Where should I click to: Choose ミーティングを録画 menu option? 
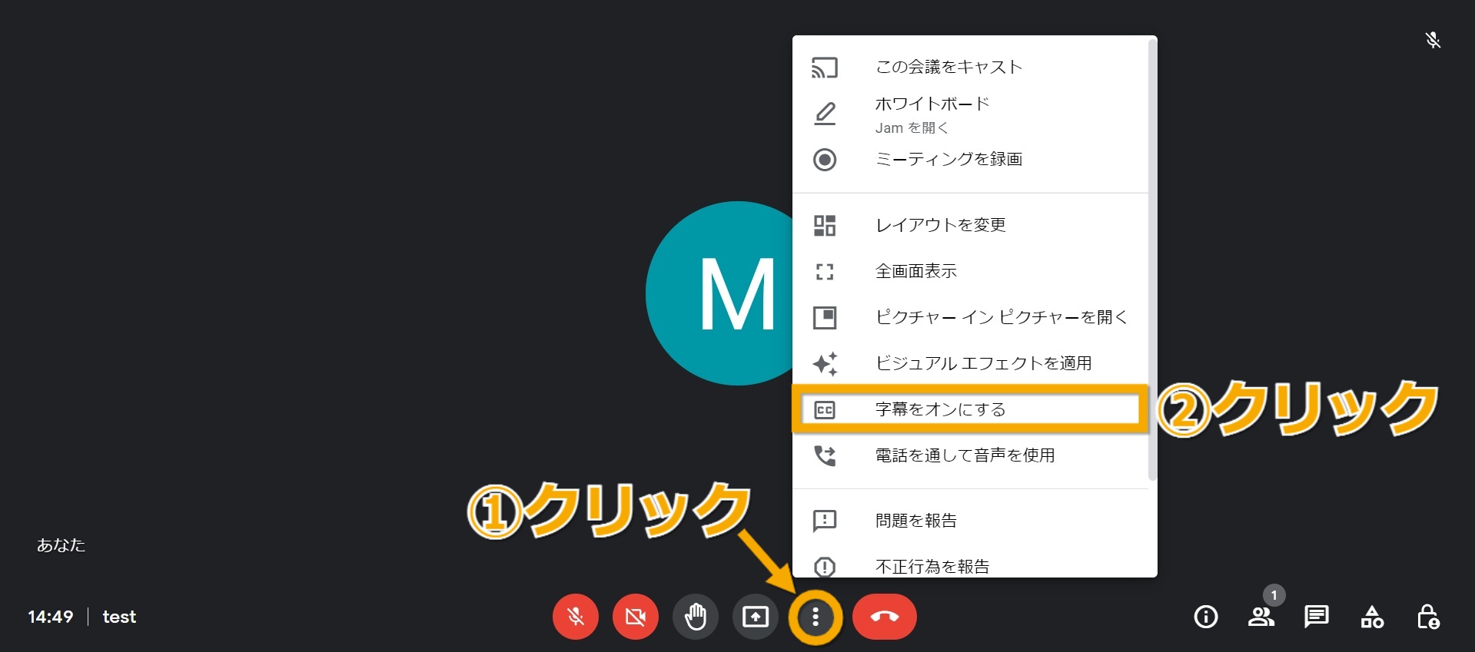pos(970,159)
